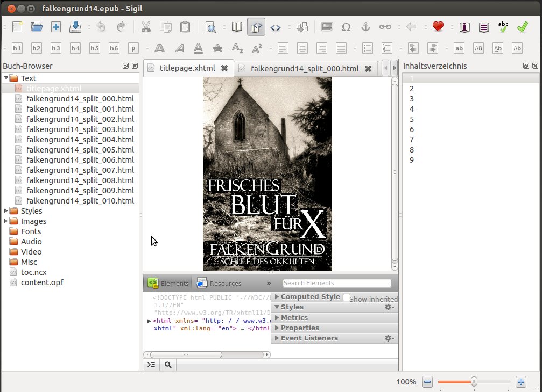This screenshot has width=542, height=392.
Task: Click the Insert Special Character omega icon
Action: 346,27
